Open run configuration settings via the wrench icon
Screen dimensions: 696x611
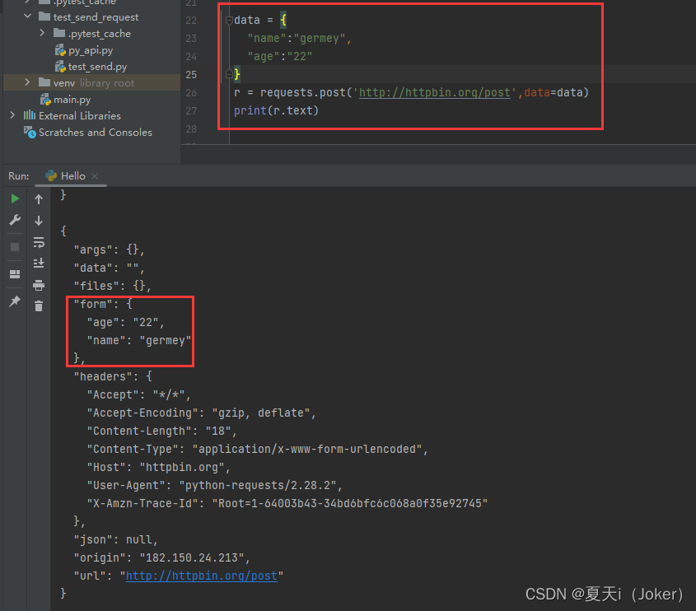(14, 220)
